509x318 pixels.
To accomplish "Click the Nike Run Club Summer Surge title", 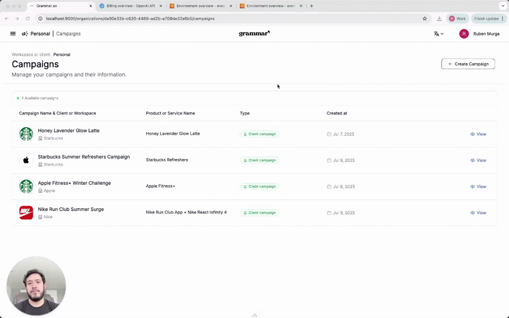I will 71,209.
